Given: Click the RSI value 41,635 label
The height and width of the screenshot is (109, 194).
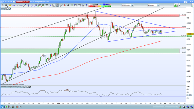Looking at the screenshot, I should click(x=189, y=95).
